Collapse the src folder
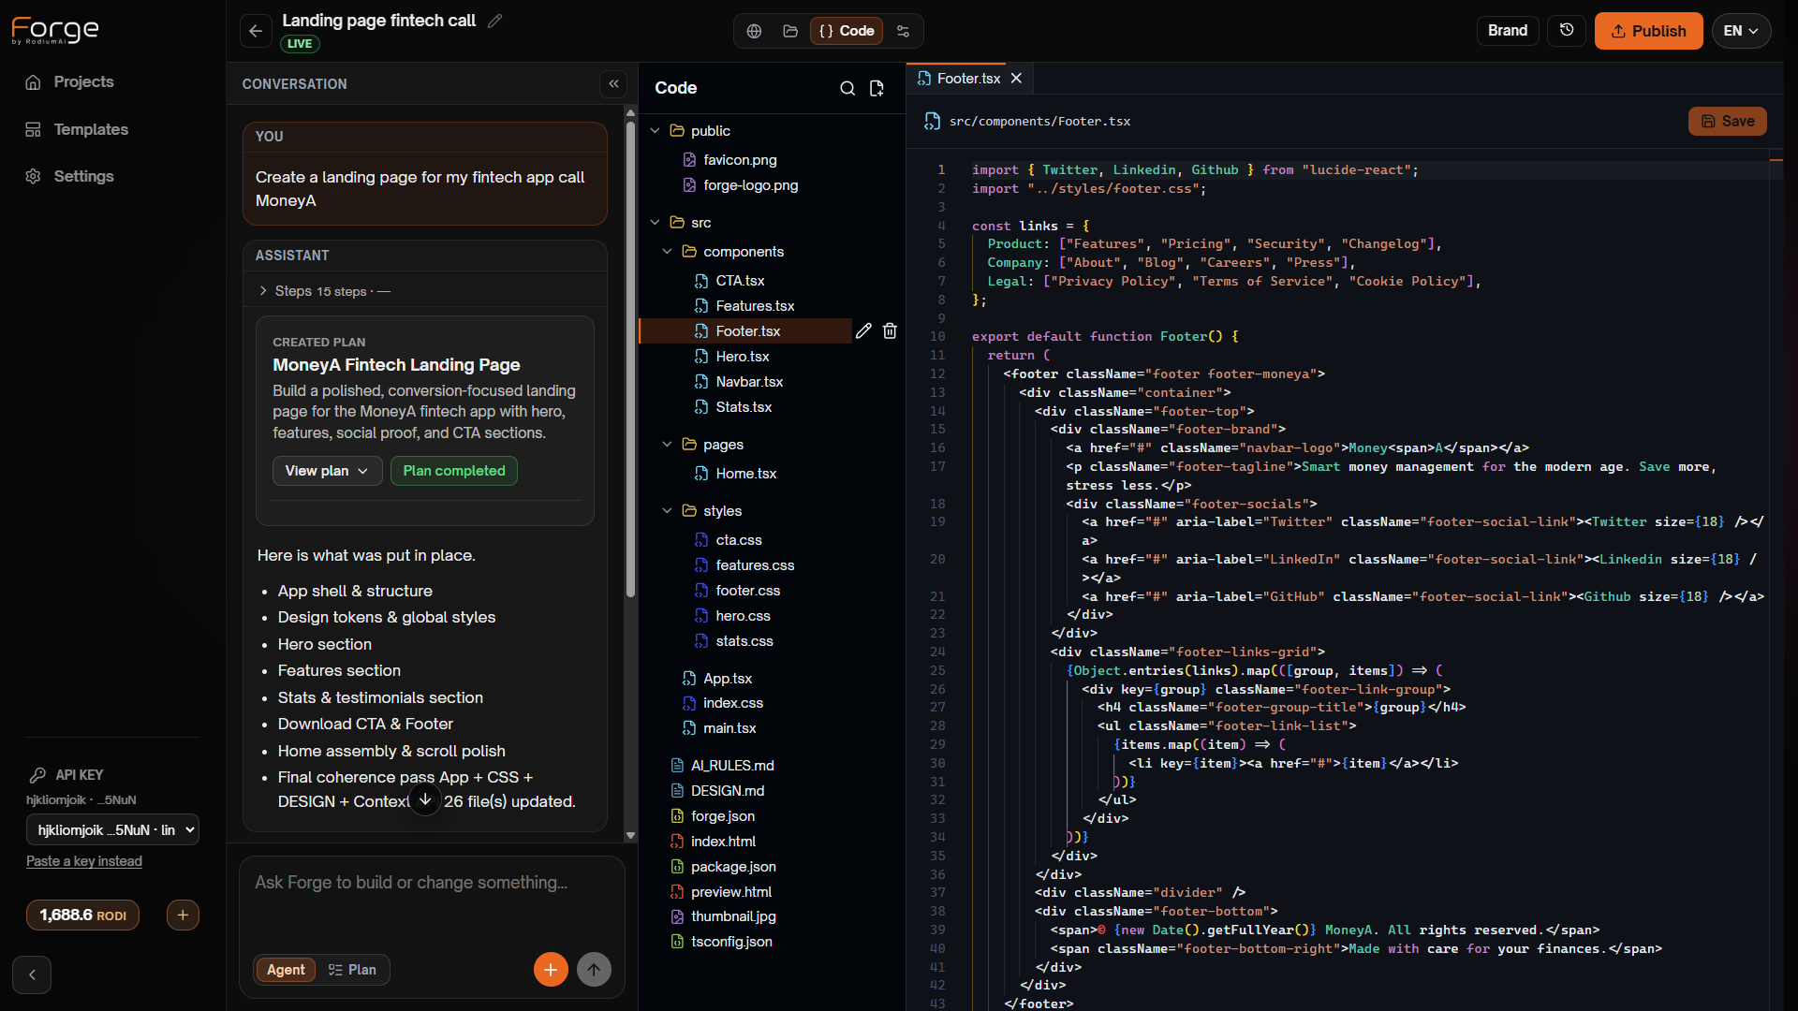 655,222
